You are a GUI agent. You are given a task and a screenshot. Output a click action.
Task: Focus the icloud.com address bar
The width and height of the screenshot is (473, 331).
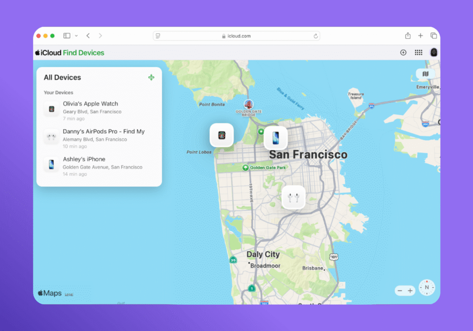(236, 36)
